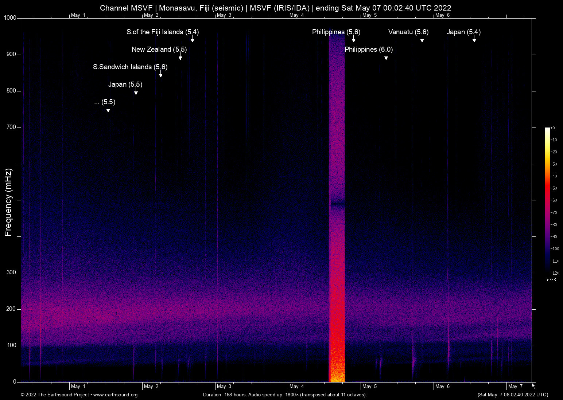Screen dimensions: 563x400
Task: Click the unnamed '... (5.5)' event marker
Action: (x=108, y=109)
